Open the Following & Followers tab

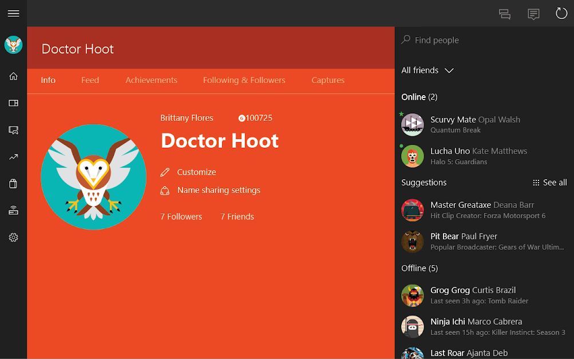point(244,80)
